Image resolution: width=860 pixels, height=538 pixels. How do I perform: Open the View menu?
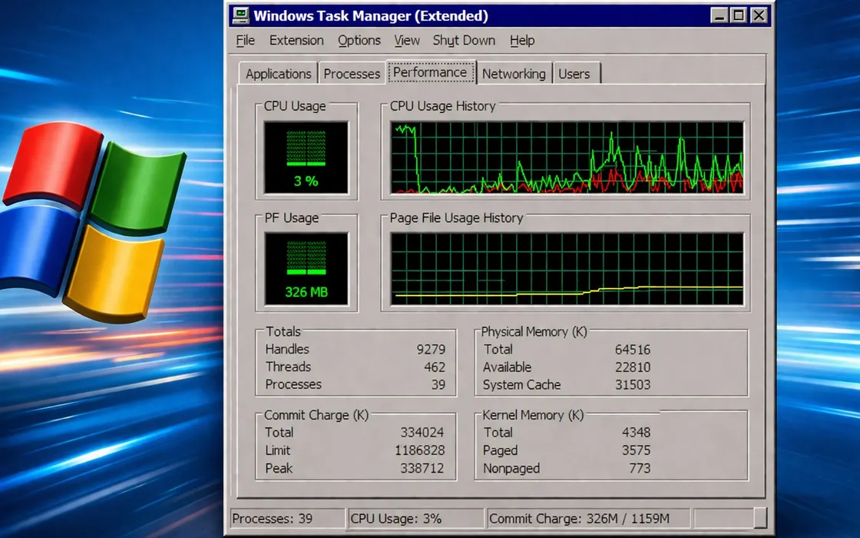pos(406,40)
